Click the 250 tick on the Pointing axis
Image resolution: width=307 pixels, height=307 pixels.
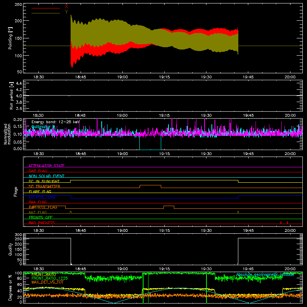18,5
